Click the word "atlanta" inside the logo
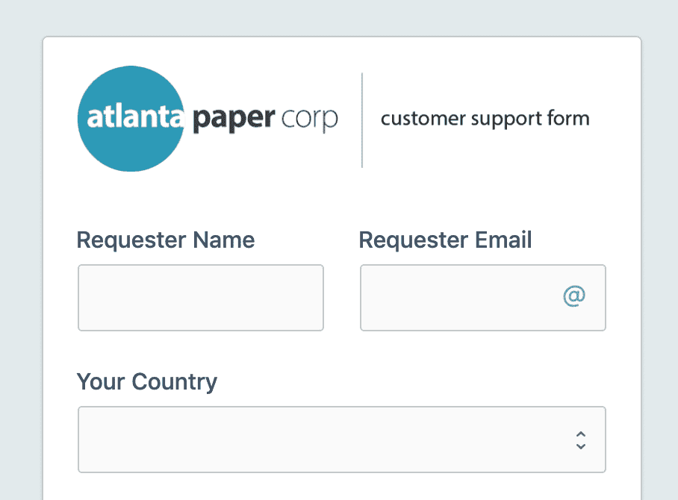This screenshot has width=678, height=500. (135, 117)
